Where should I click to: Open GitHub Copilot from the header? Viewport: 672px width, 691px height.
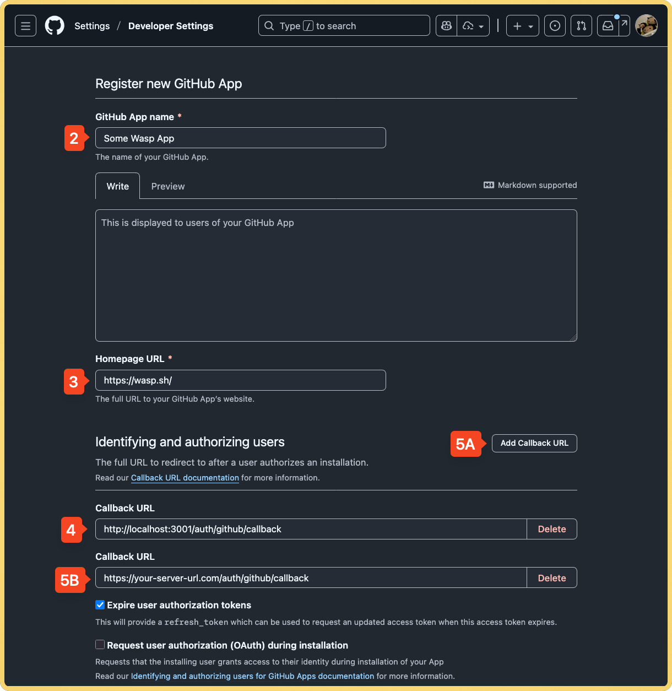[x=446, y=25]
